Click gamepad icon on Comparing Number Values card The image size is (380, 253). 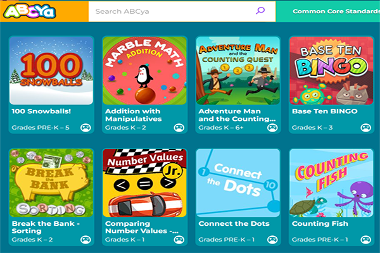[179, 240]
